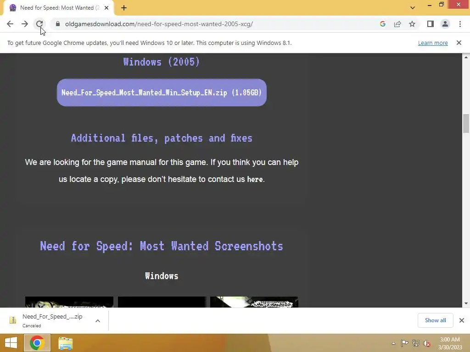Image resolution: width=470 pixels, height=352 pixels.
Task: Close the Need for Speed tab
Action: (x=106, y=8)
